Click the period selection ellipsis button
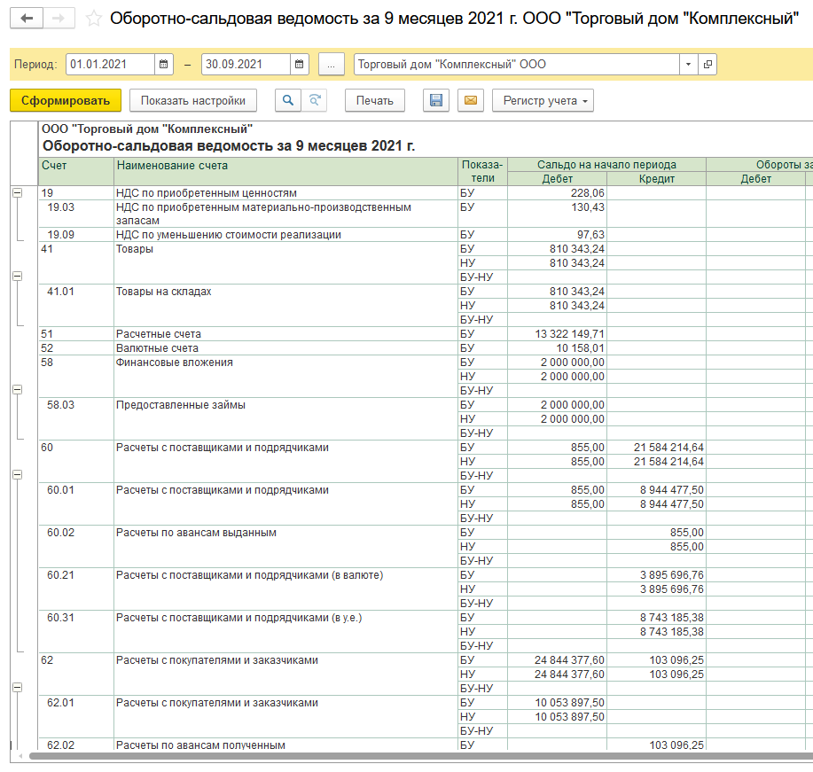Image resolution: width=813 pixels, height=772 pixels. 331,65
